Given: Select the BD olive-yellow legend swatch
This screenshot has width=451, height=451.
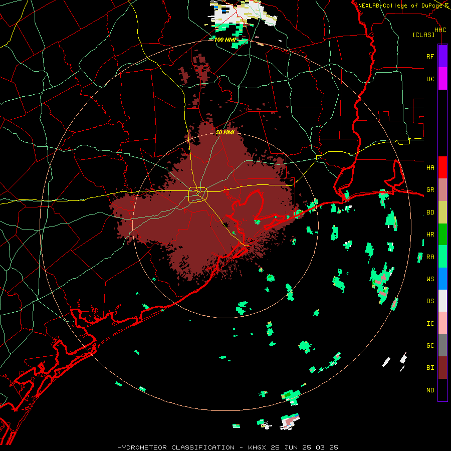Looking at the screenshot, I should pos(442,212).
